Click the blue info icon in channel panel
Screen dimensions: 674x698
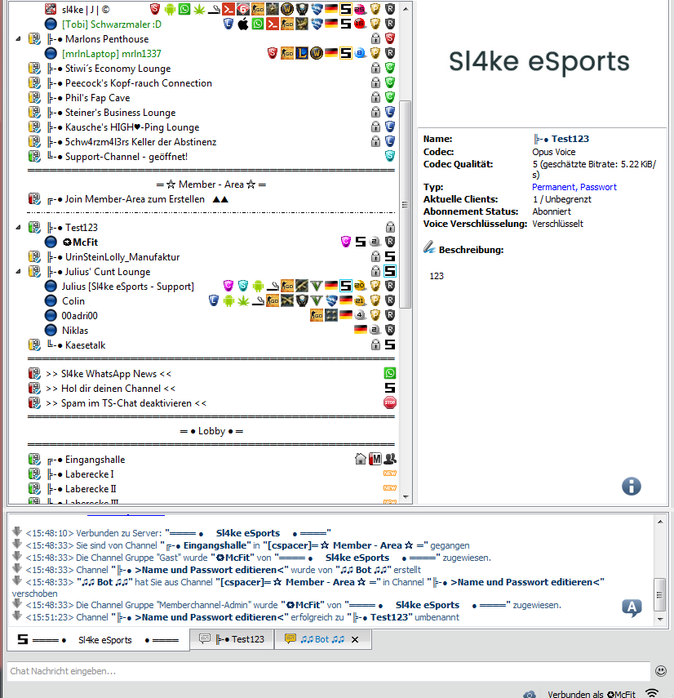point(632,486)
